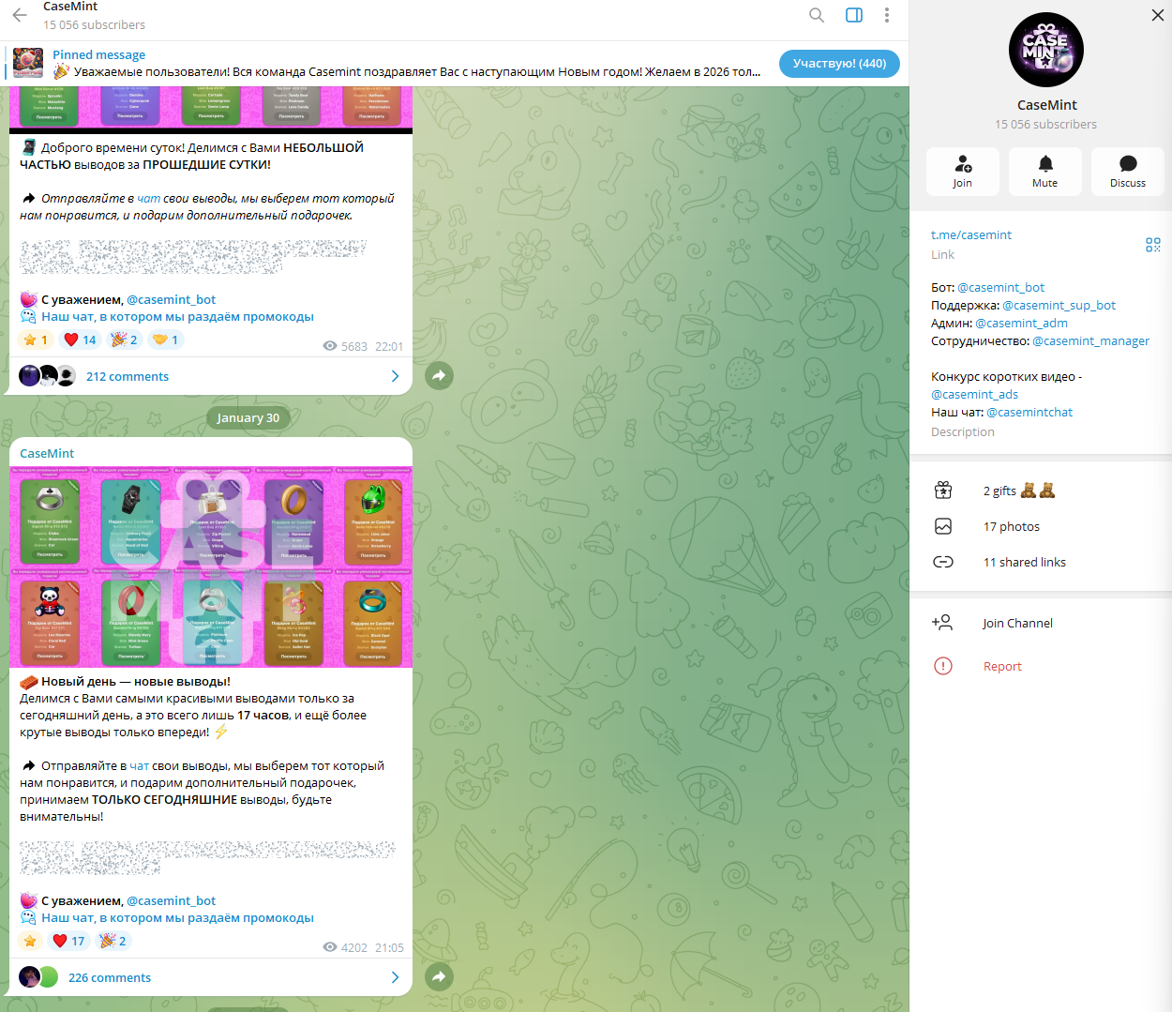Screen dimensions: 1172x1012
Task: Show QR code for t.me/casemint link
Action: 1153,245
